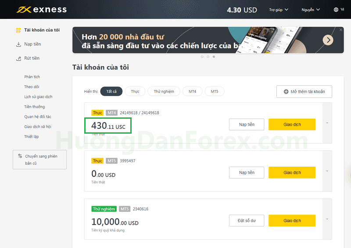Open Phân tích in the sidebar

coord(32,77)
